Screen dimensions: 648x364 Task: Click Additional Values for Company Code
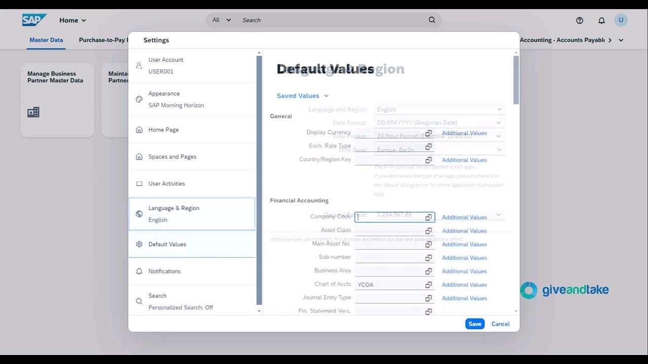464,217
